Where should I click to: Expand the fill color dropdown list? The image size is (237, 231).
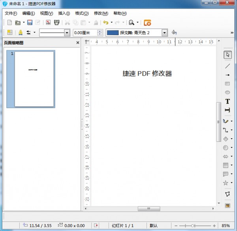point(164,33)
